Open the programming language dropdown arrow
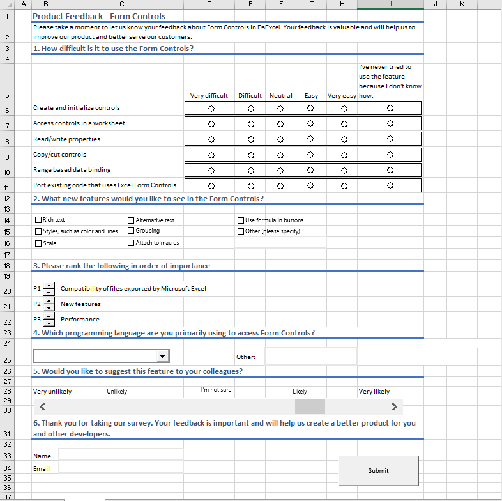The width and height of the screenshot is (502, 501). coord(163,356)
